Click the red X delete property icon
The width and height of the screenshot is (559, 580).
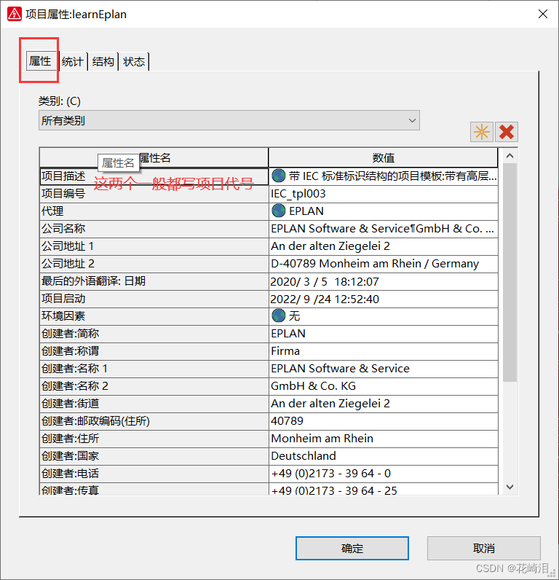coord(506,132)
